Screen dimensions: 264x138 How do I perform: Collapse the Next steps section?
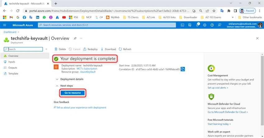tap(64, 86)
